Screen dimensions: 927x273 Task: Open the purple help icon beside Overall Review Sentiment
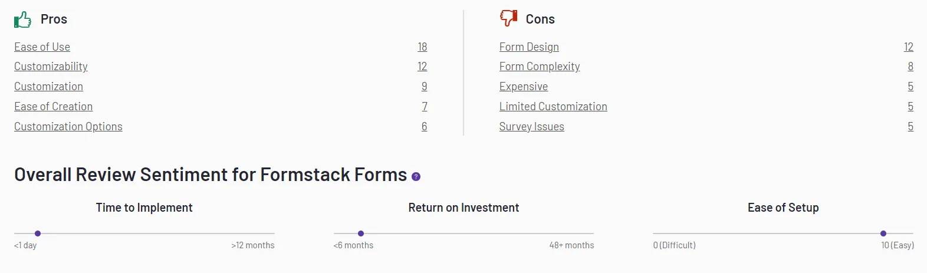point(416,176)
